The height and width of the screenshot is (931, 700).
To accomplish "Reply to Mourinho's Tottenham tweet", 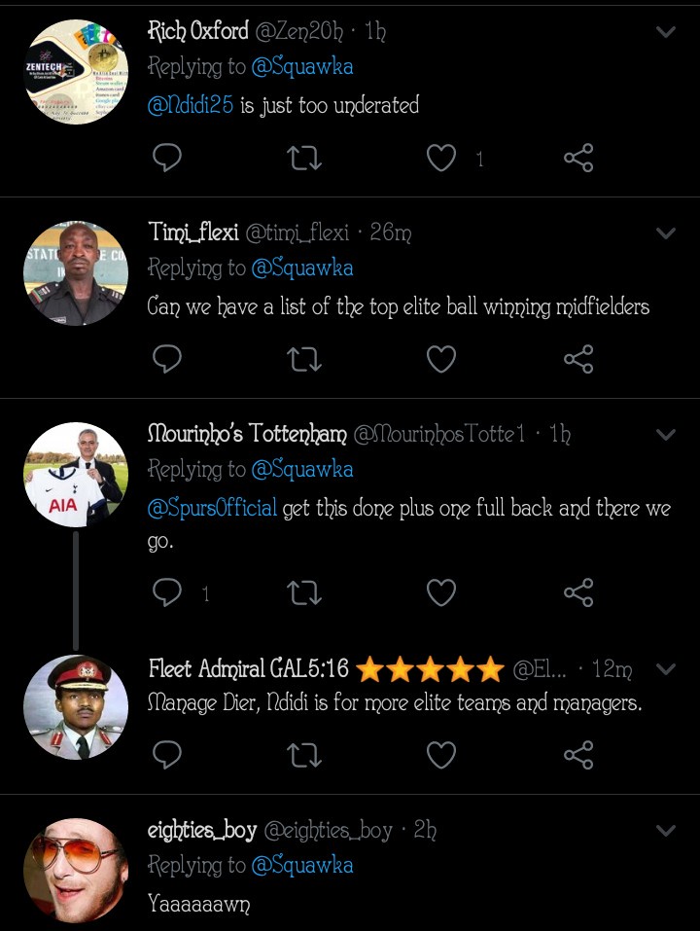I will pos(167,592).
